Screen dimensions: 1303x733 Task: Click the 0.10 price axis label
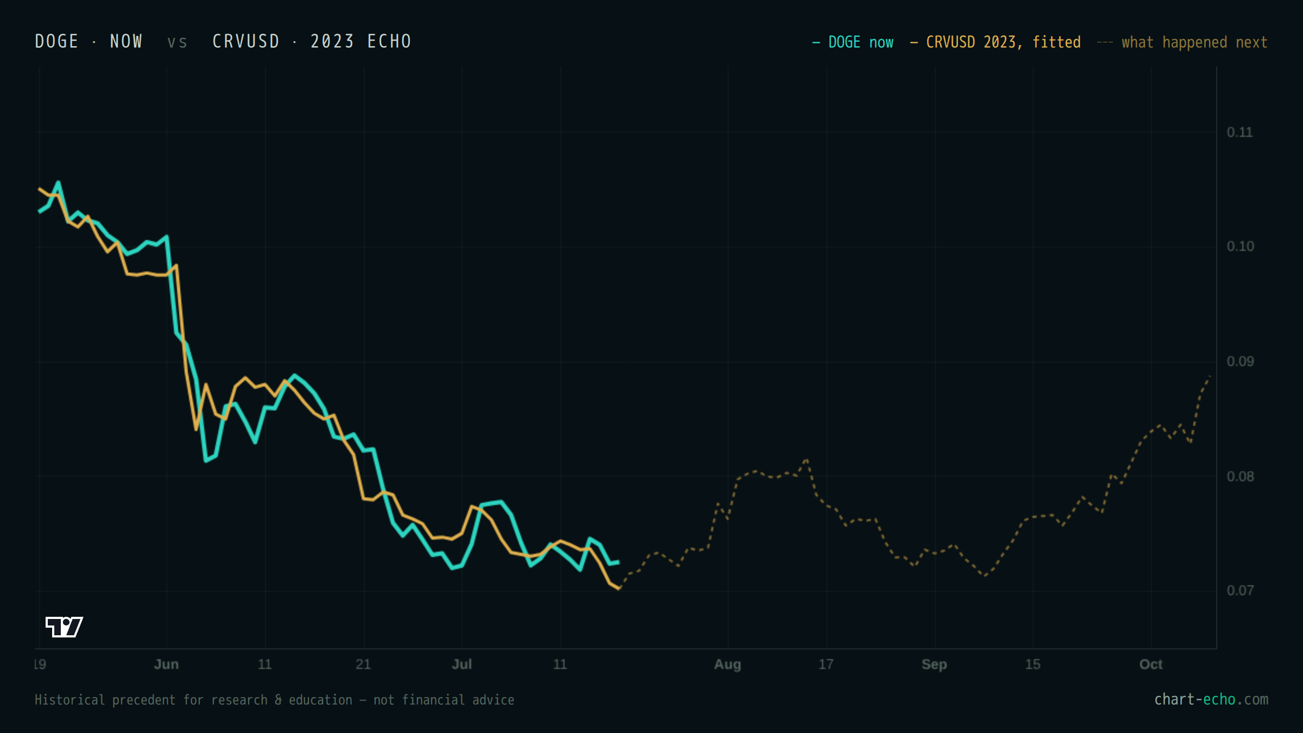(x=1240, y=246)
